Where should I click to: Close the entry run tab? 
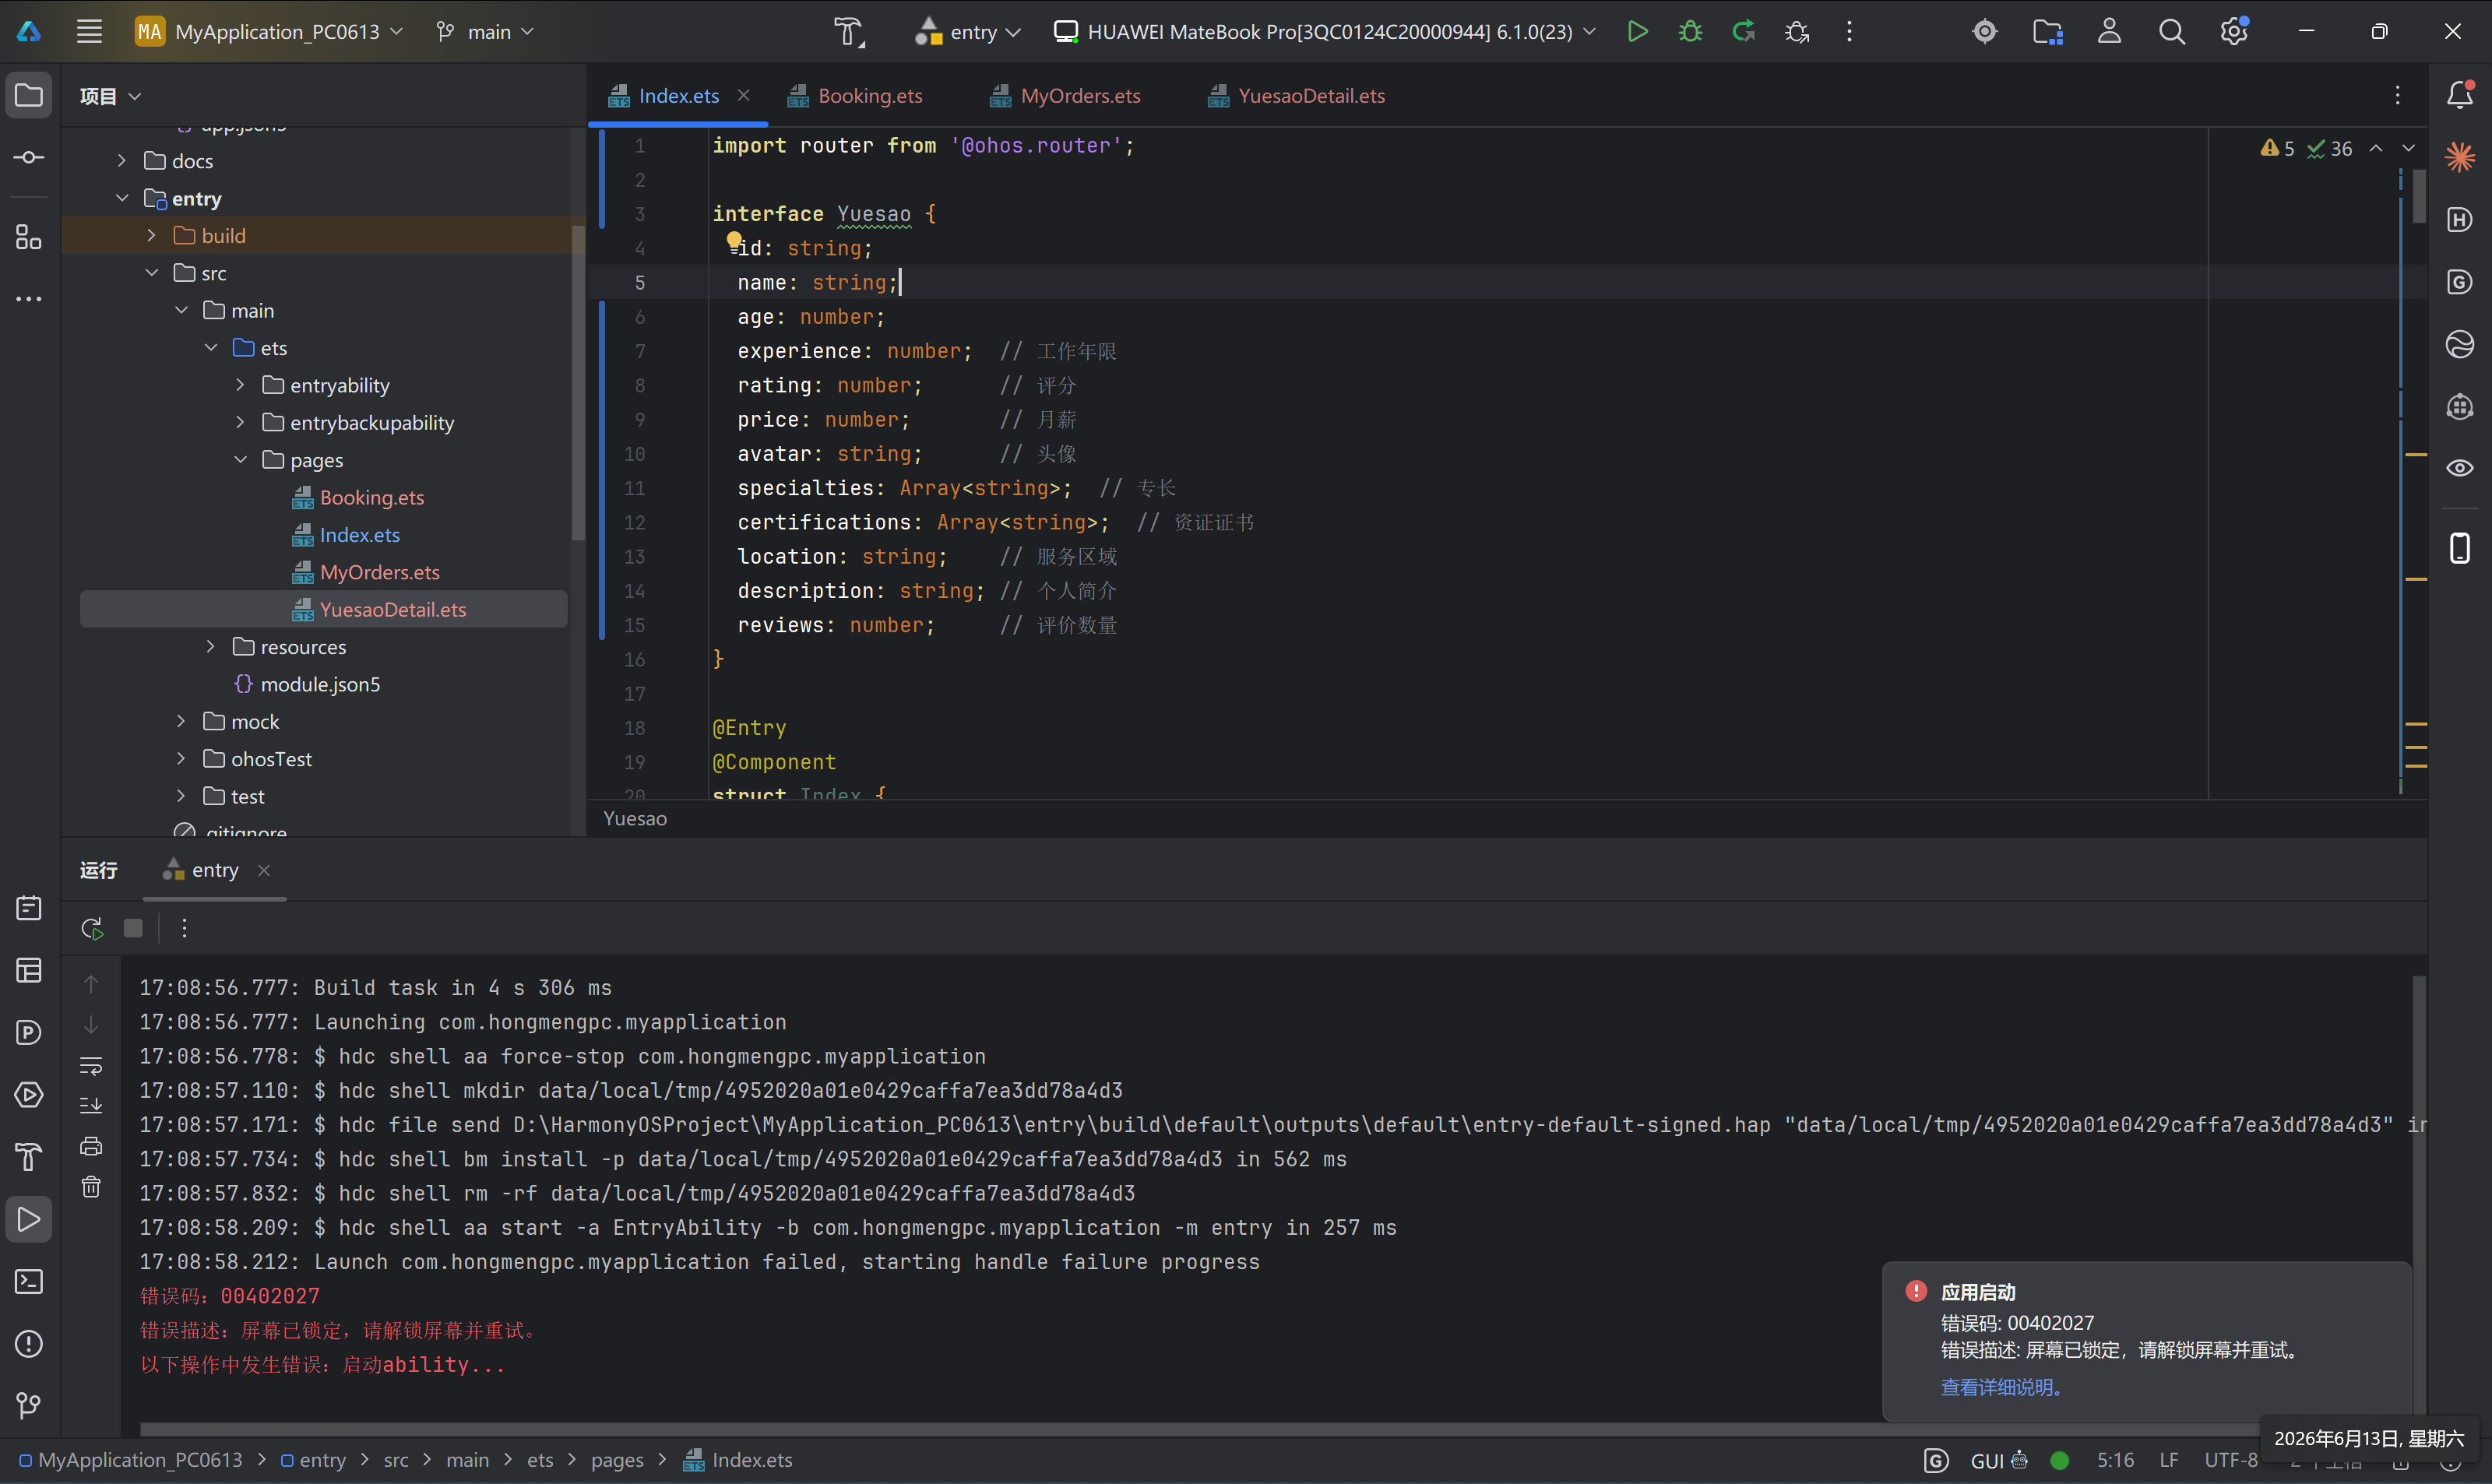click(x=264, y=870)
